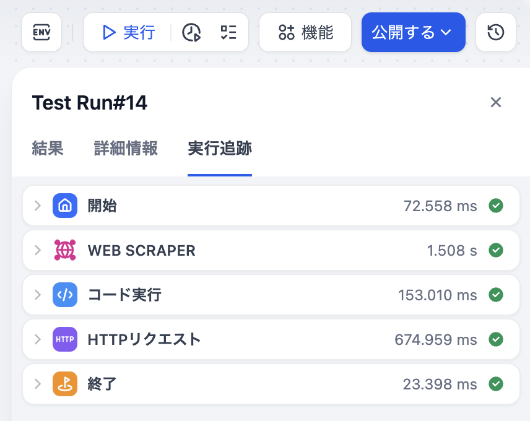Screen dimensions: 530x421
Task: Click the orange 終了 end node icon
Action: coord(65,384)
